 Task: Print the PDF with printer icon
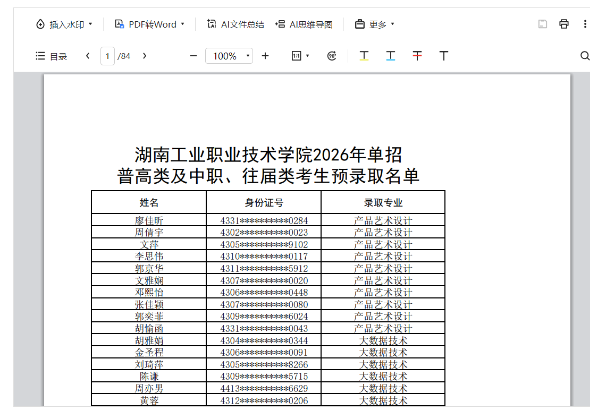[x=564, y=24]
